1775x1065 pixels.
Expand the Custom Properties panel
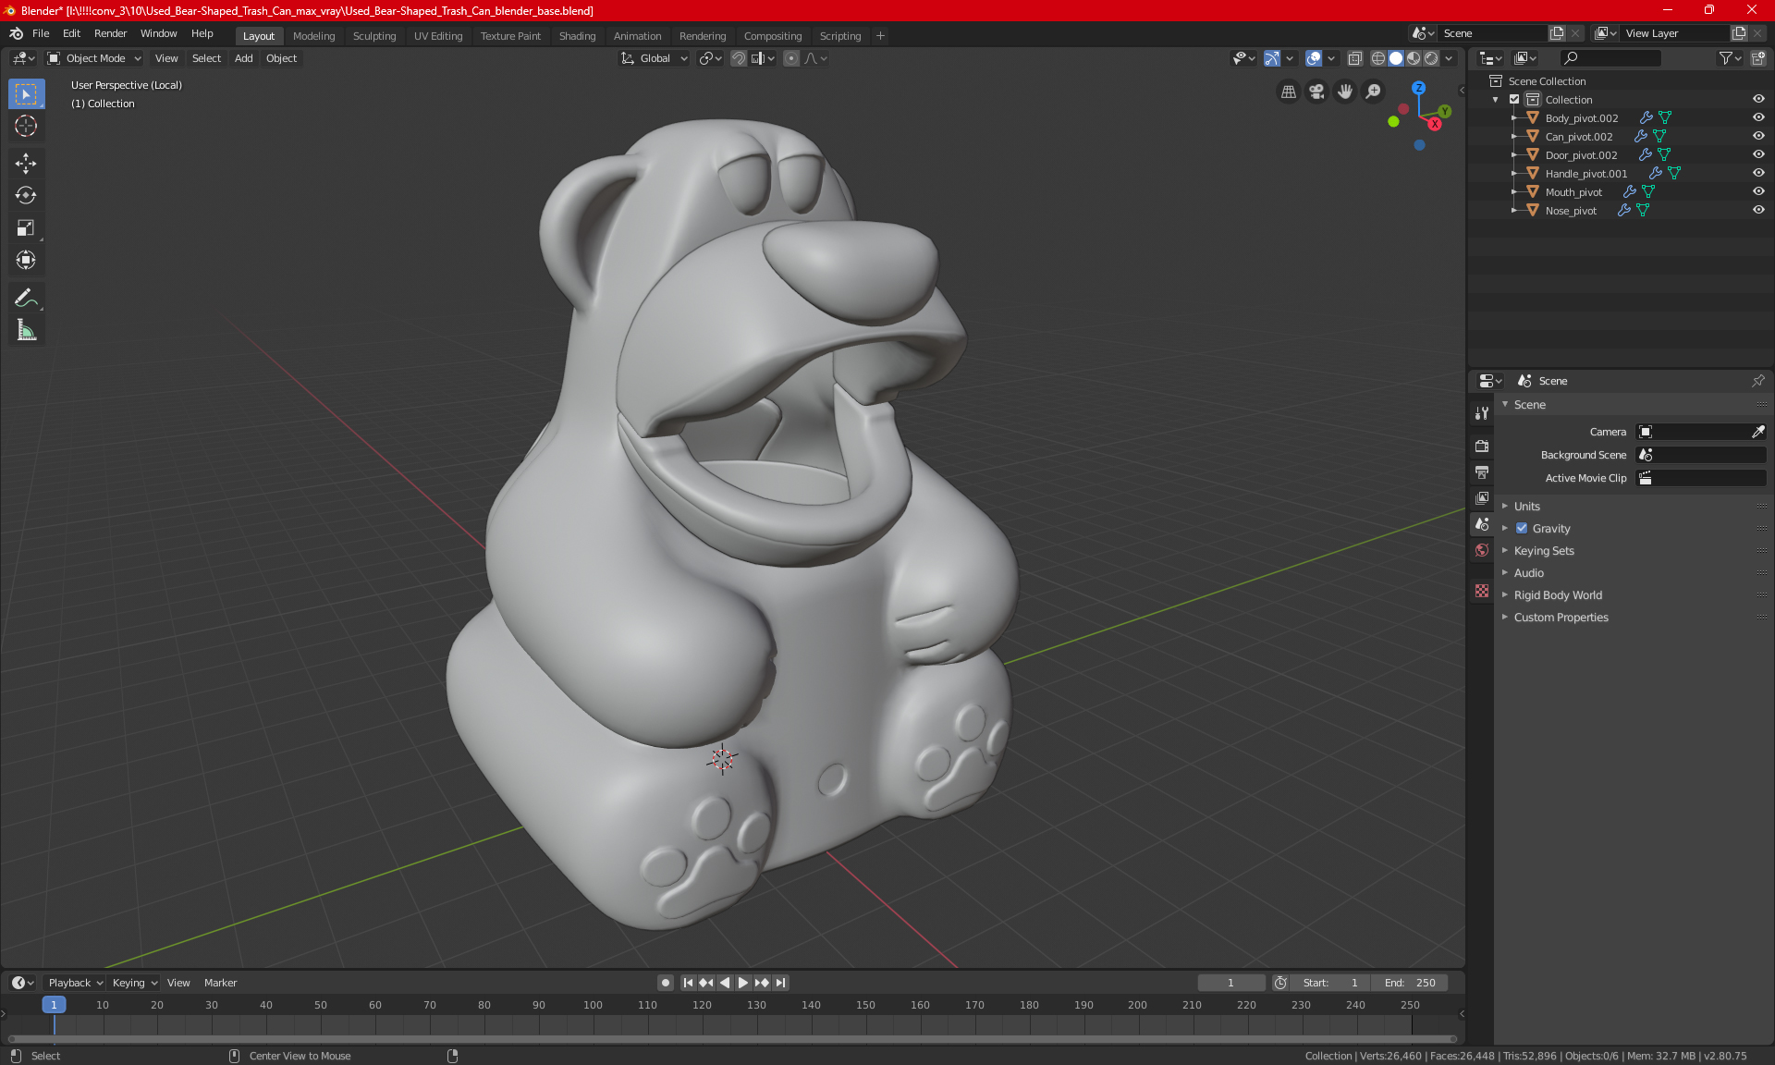(1561, 618)
